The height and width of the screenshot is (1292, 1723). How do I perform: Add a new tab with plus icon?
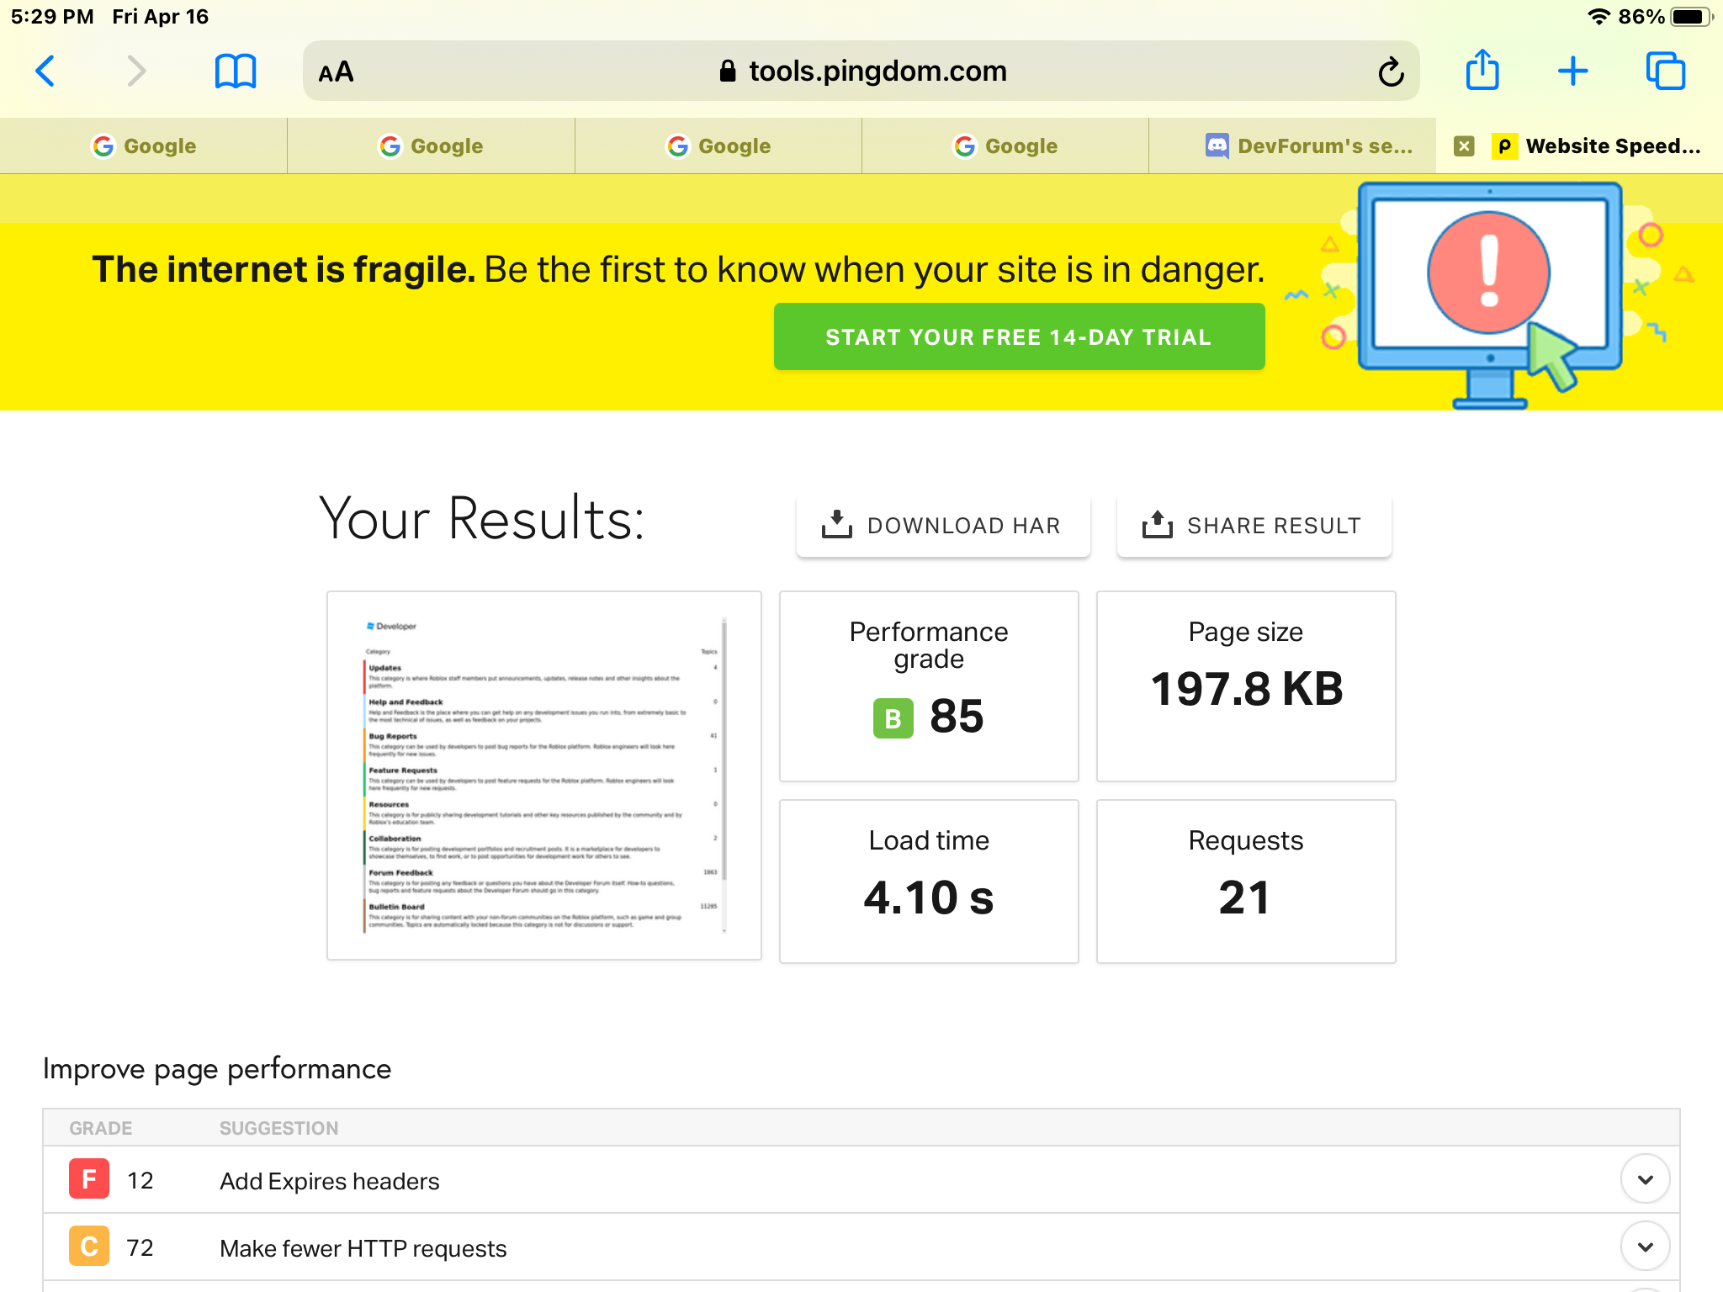point(1572,71)
